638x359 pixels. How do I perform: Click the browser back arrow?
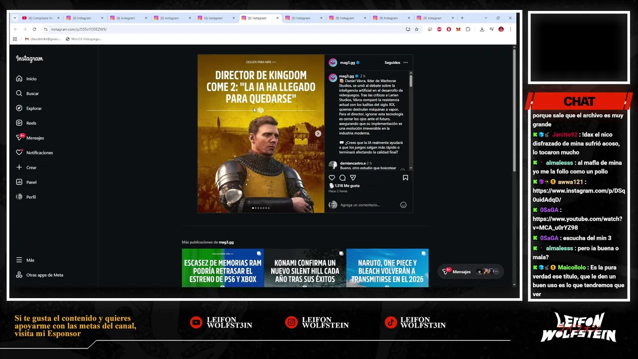pos(15,29)
